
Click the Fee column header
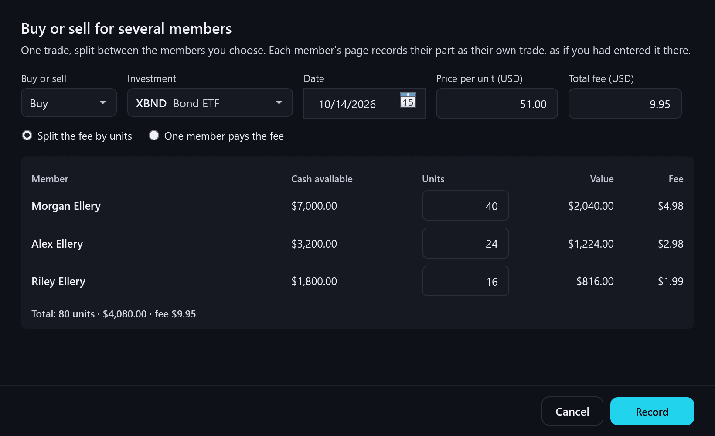pyautogui.click(x=676, y=179)
